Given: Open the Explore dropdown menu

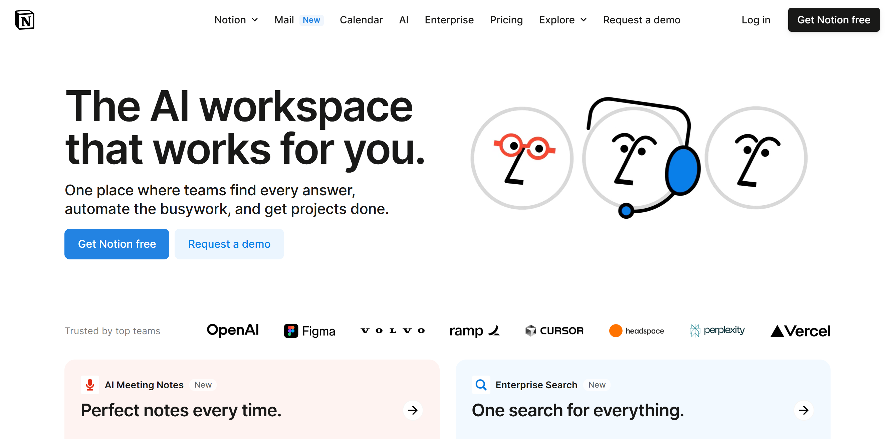Looking at the screenshot, I should tap(562, 20).
